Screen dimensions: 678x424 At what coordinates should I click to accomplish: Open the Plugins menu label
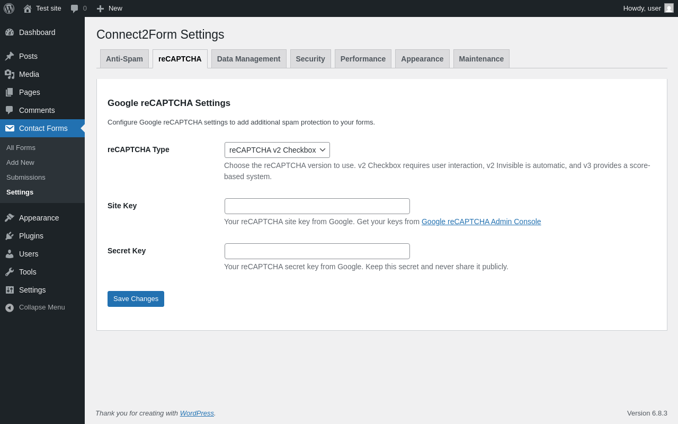coord(31,236)
